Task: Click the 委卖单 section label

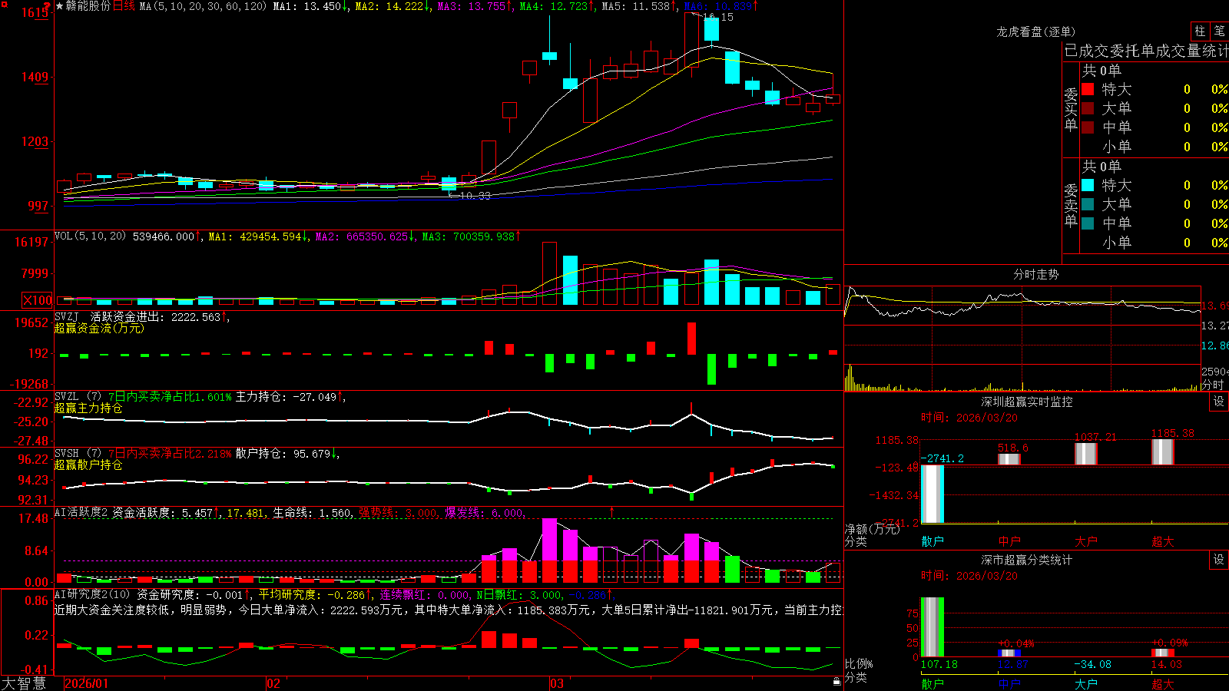Action: (x=1071, y=205)
